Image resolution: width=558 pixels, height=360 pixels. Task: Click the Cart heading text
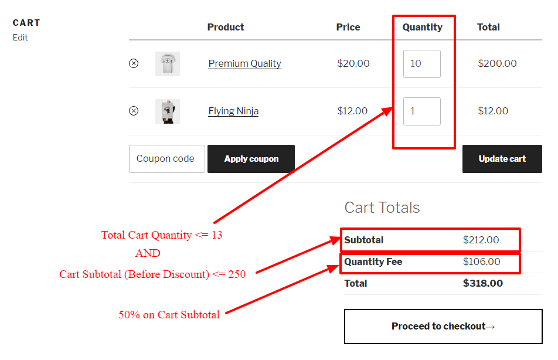(x=26, y=23)
